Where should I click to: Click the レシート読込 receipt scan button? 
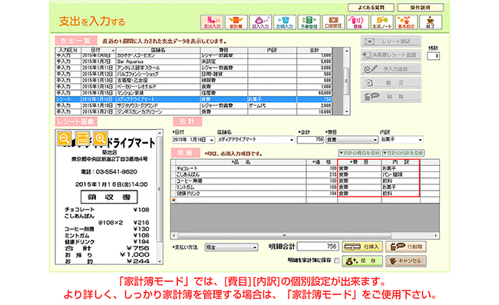391,41
